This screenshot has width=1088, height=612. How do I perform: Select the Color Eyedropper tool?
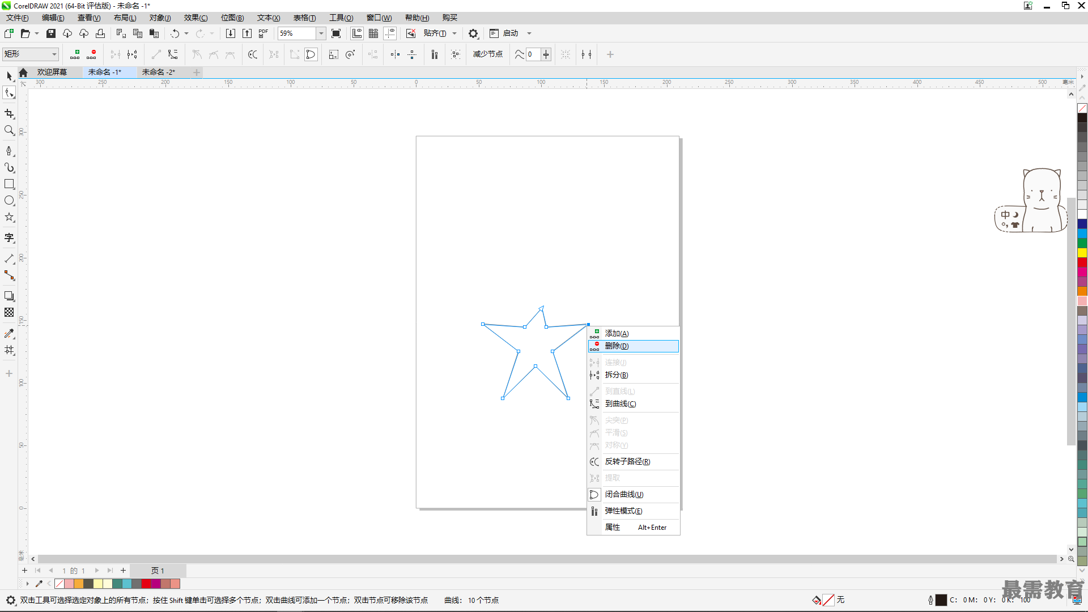[x=9, y=334]
